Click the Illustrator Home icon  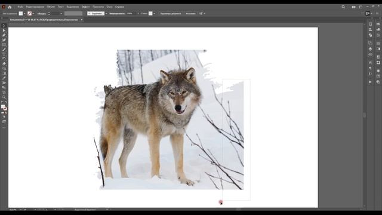10,7
